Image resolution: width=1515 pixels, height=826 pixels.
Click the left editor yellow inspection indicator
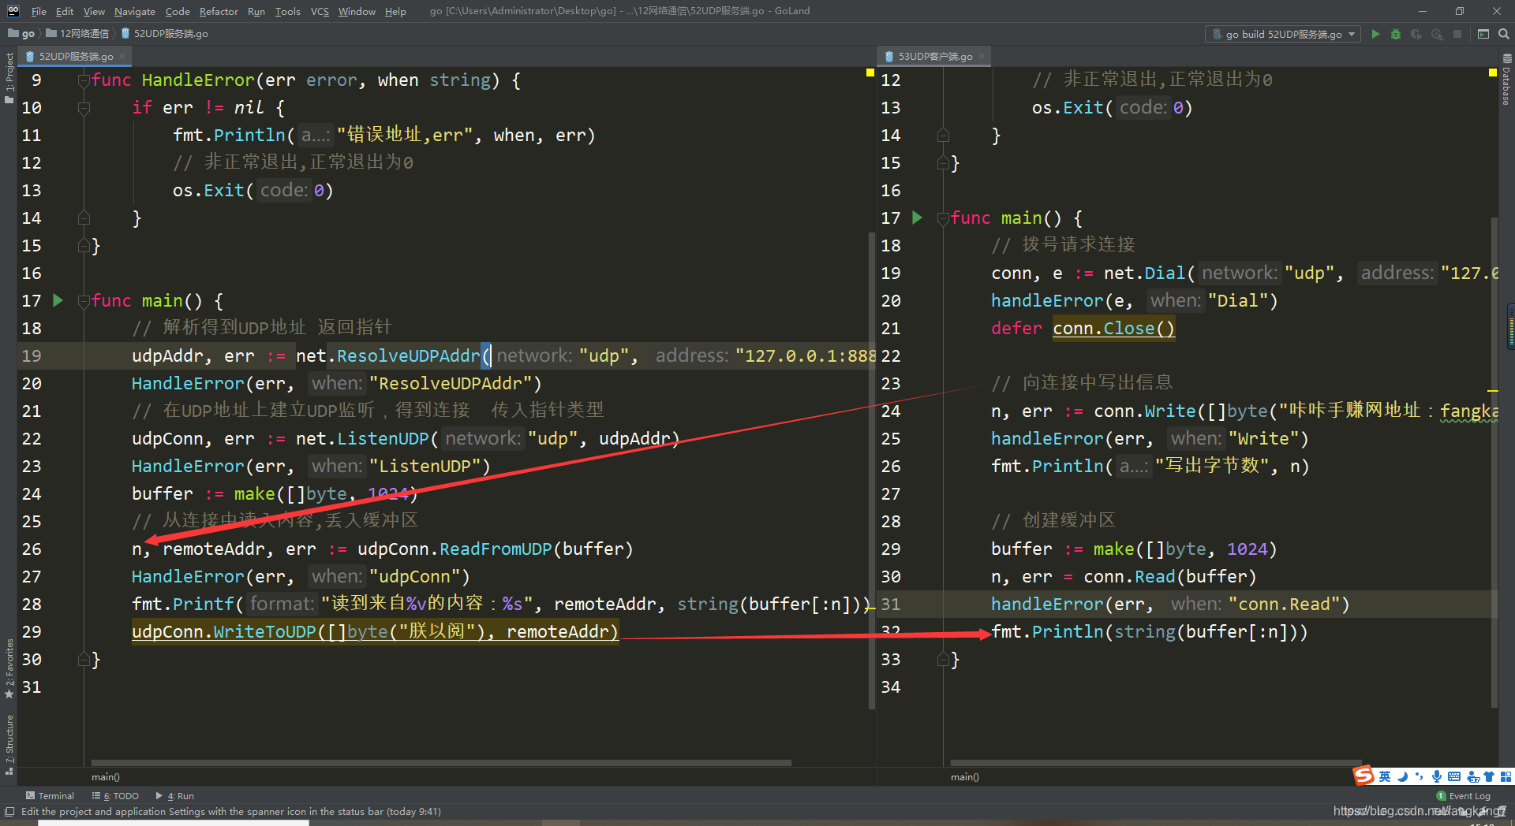(870, 73)
